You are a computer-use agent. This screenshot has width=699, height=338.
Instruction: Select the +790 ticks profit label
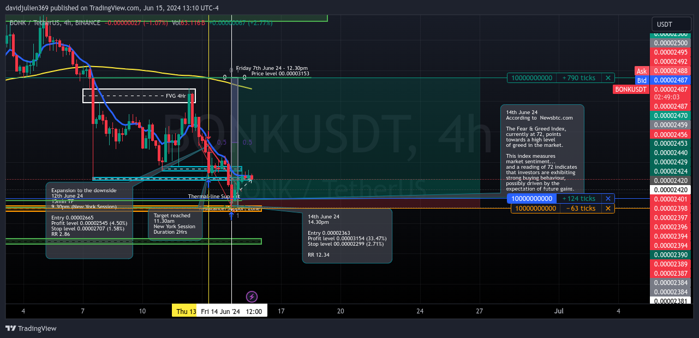[x=578, y=78]
